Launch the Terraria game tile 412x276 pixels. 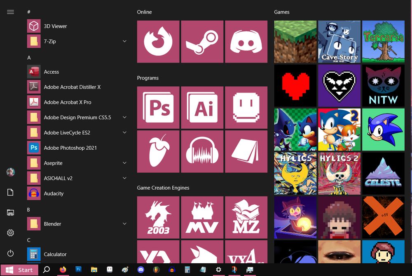(x=383, y=42)
